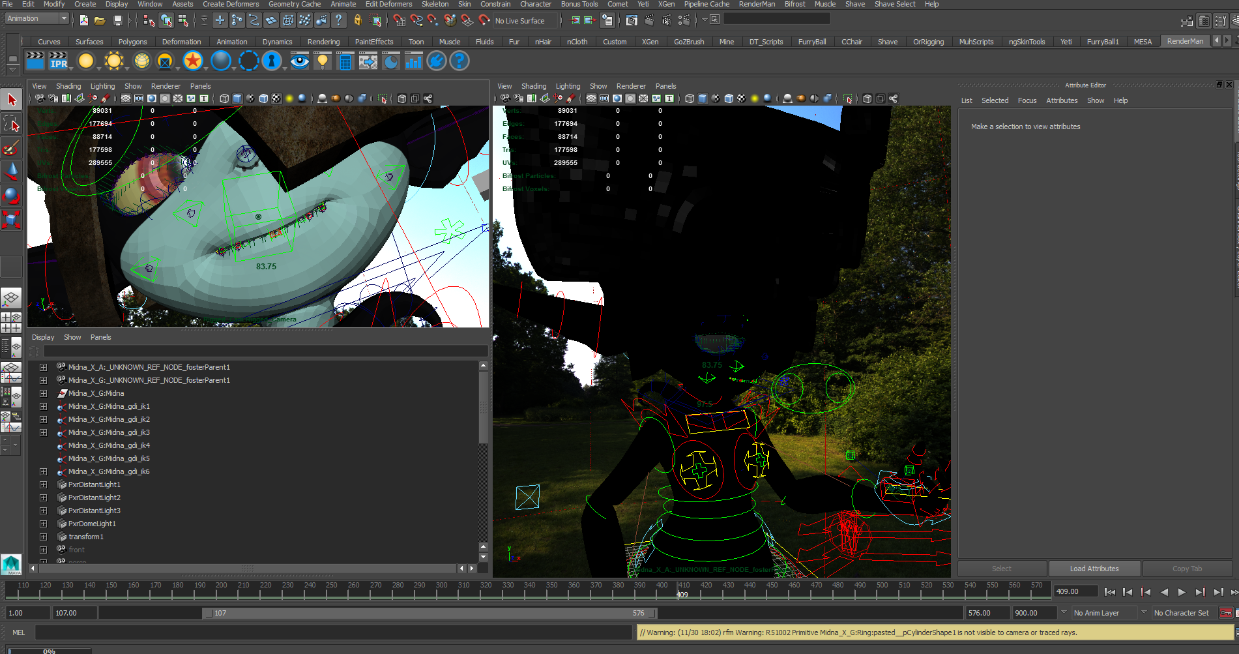Activate the Scale tool in the toolbox
Viewport: 1239px width, 654px height.
11,220
